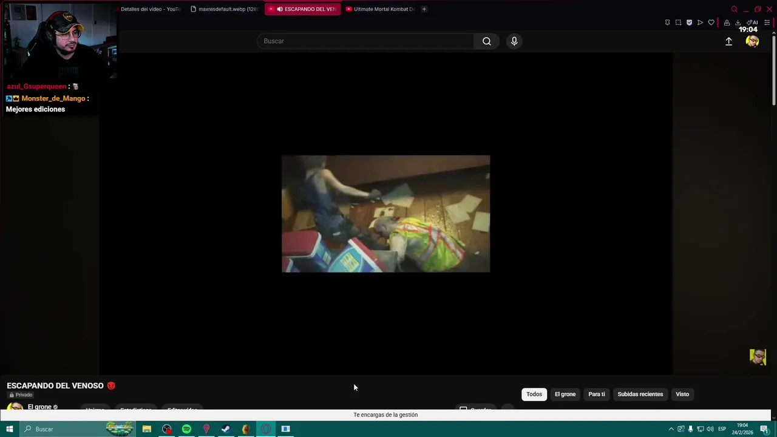
Task: Open the upload arrow icon in YouTube header
Action: 728,41
